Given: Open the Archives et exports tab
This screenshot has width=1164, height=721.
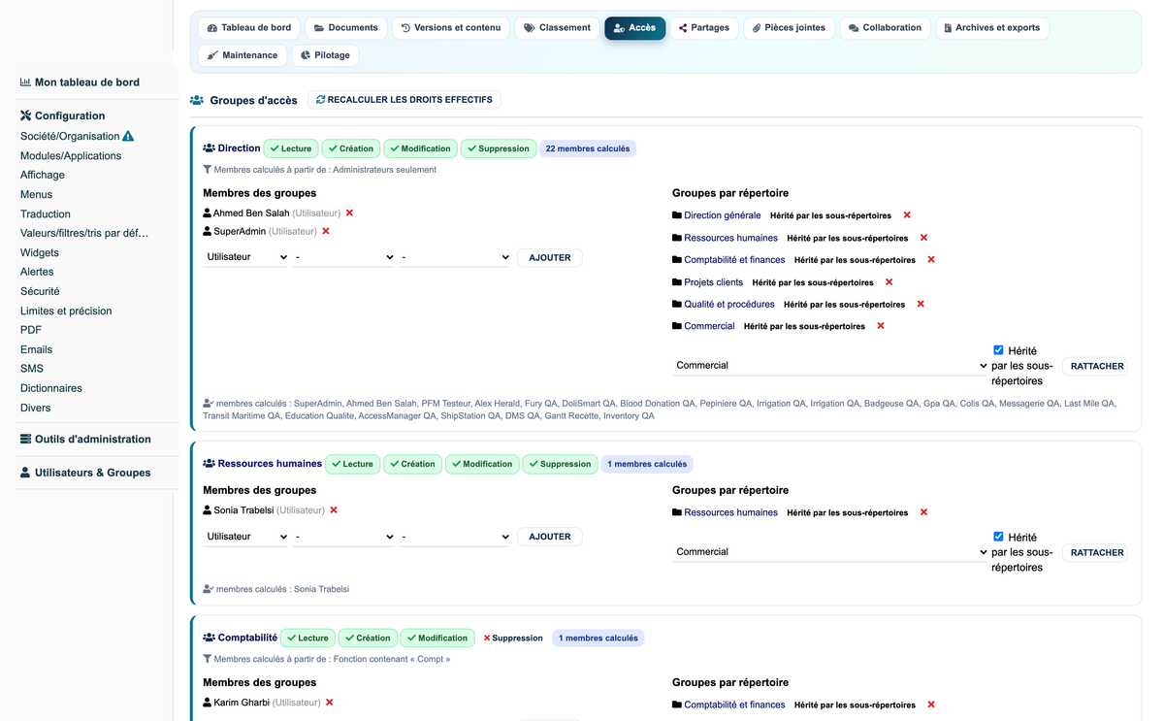Looking at the screenshot, I should pos(991,28).
